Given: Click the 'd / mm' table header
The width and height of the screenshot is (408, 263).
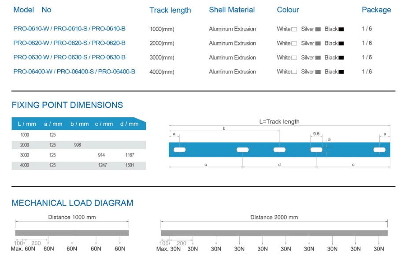Looking at the screenshot, I should point(130,124).
